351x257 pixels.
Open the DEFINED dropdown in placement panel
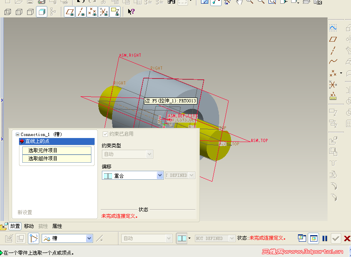coord(180,175)
